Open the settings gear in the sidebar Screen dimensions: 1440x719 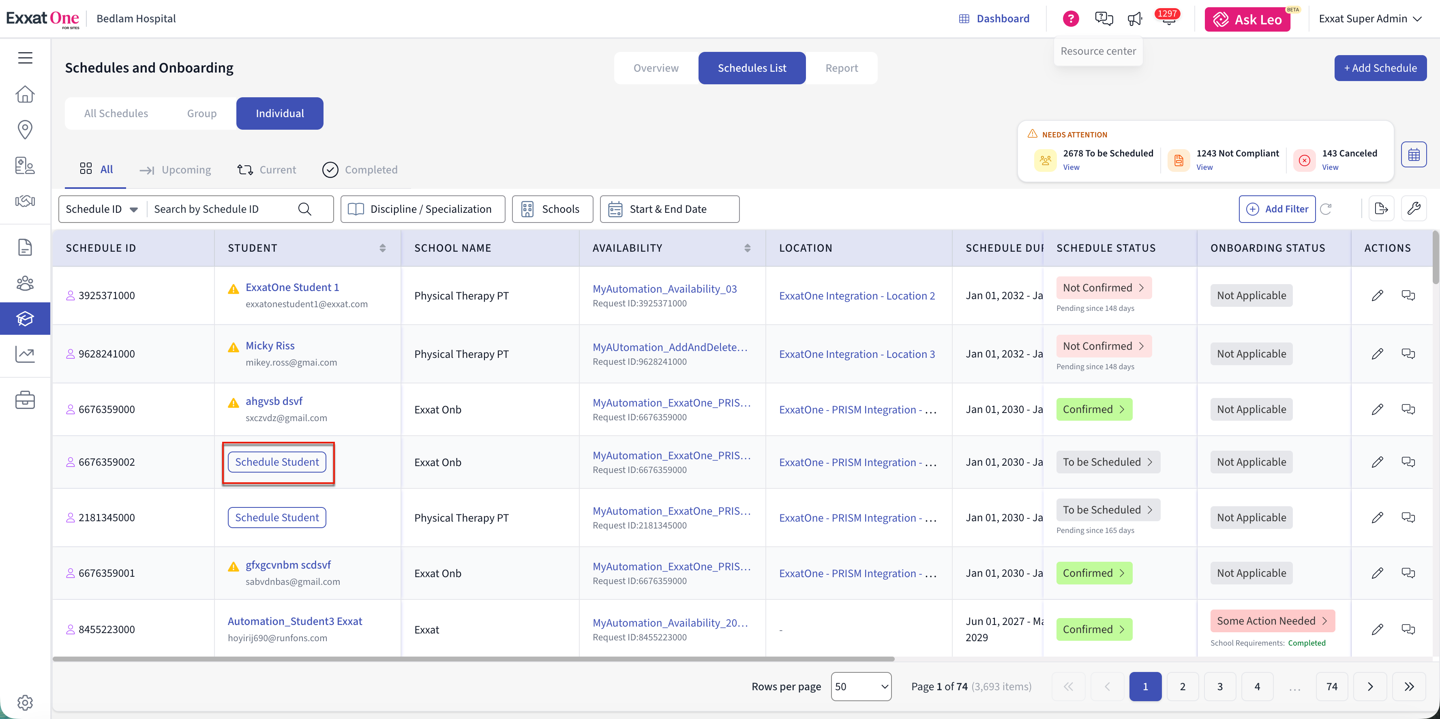point(25,702)
